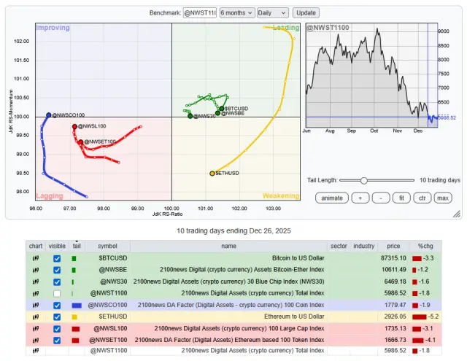
Task: Click the Update button
Action: tap(306, 13)
